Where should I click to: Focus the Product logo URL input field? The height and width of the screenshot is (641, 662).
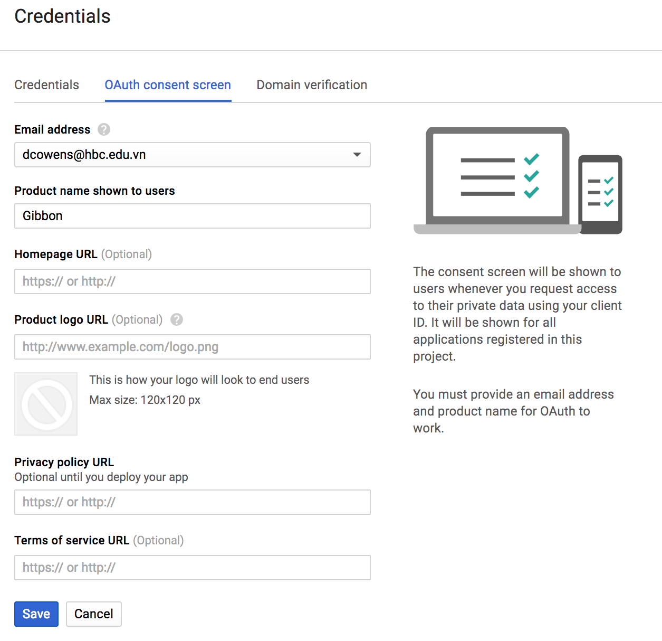coord(193,347)
